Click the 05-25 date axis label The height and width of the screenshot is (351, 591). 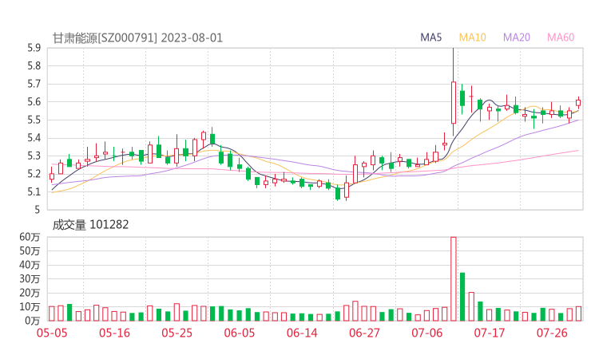tap(177, 333)
